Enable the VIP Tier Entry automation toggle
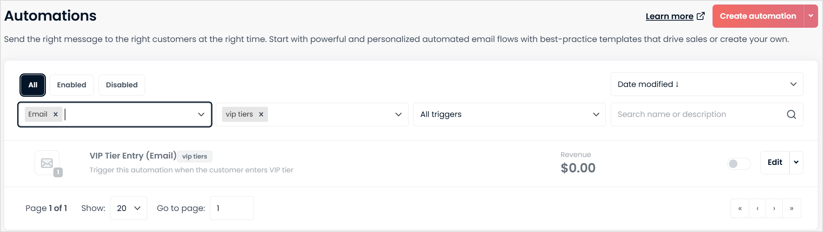Image resolution: width=823 pixels, height=232 pixels. (739, 163)
